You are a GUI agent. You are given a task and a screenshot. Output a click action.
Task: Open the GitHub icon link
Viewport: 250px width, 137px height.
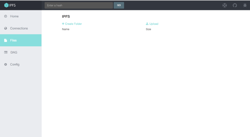[x=235, y=5]
